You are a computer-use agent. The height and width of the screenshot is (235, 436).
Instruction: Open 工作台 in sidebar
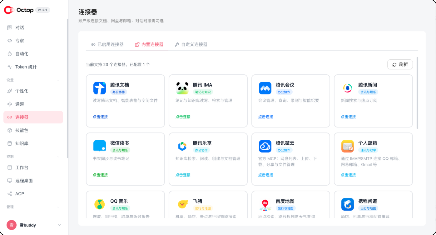(33, 167)
